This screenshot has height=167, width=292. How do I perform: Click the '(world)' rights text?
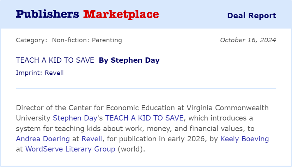130,149
